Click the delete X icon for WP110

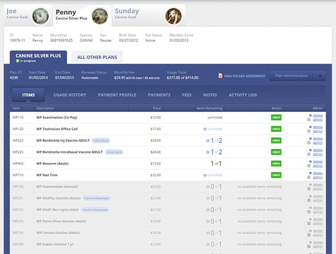pyautogui.click(x=310, y=115)
